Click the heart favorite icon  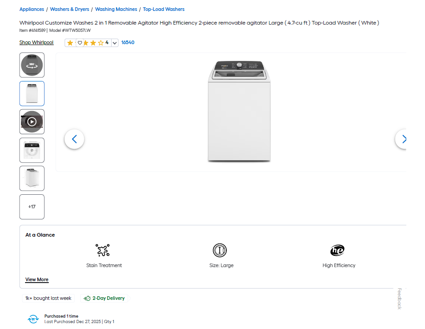(80, 43)
